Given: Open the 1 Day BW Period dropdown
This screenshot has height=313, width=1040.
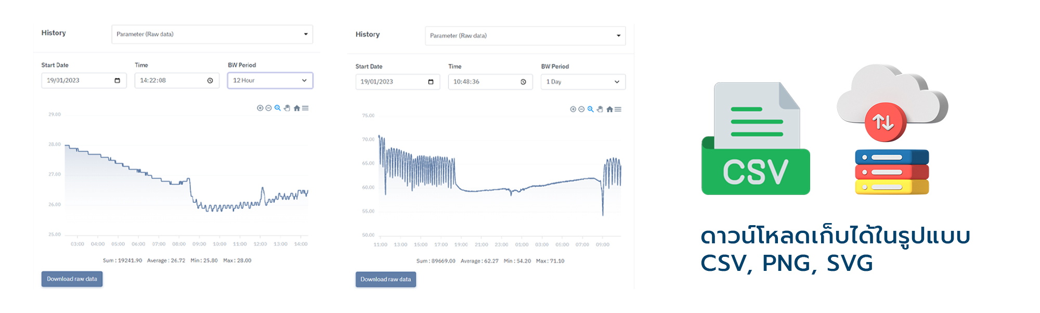Looking at the screenshot, I should tap(583, 82).
